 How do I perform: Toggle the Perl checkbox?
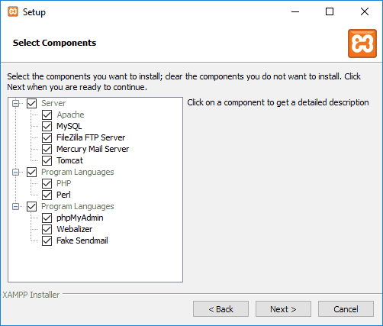[47, 195]
